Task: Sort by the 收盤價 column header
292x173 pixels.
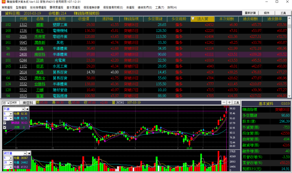Action: 84,19
